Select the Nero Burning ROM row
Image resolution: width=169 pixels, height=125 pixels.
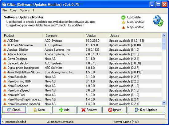[81, 81]
